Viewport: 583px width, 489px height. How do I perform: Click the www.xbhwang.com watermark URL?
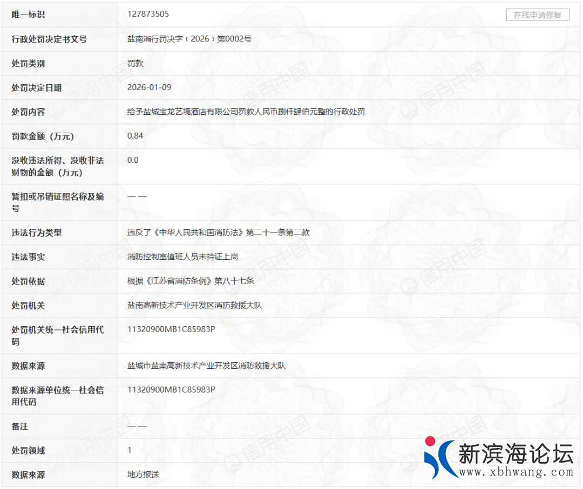click(516, 472)
